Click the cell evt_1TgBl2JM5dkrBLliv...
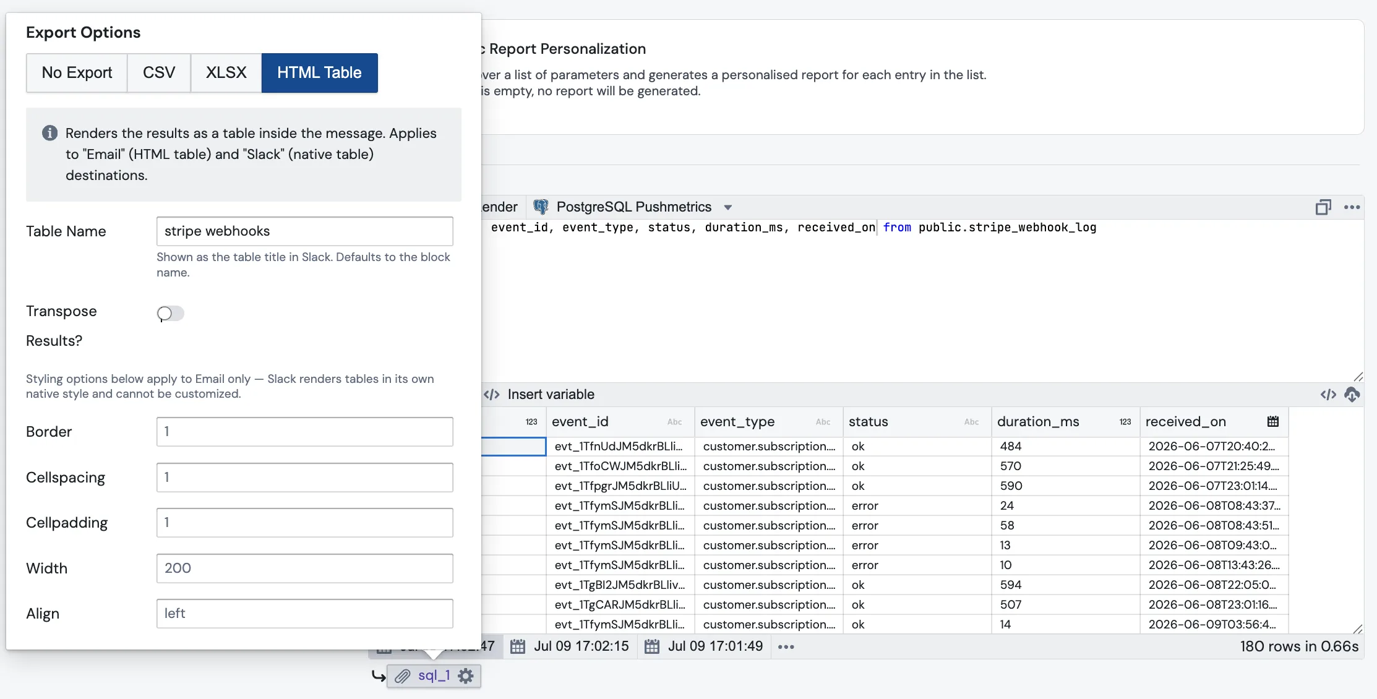 pos(620,585)
